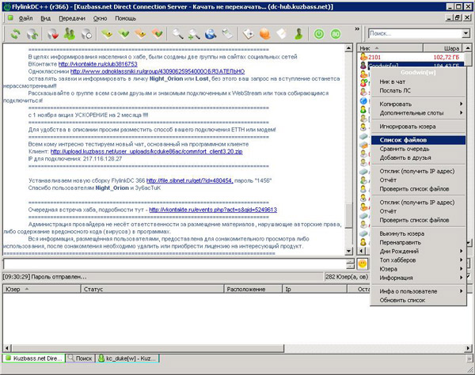The image size is (475, 375).
Task: Open the white notepad toolbar icon
Action: point(281,34)
